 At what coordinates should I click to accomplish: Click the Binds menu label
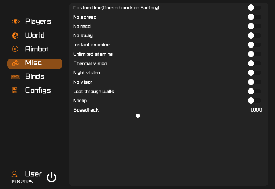tap(35, 76)
